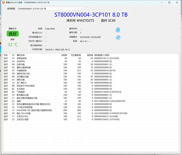Minimize the S.M.A.R.T. window
This screenshot has width=182, height=155.
162,2
